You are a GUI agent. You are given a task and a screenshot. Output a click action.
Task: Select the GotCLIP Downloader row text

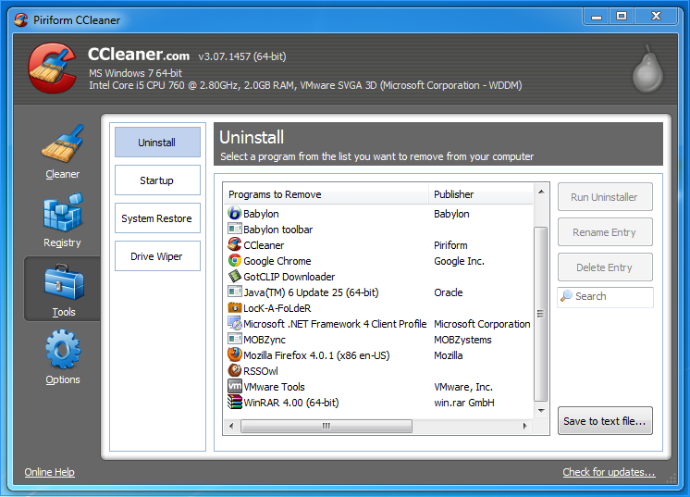click(x=289, y=277)
